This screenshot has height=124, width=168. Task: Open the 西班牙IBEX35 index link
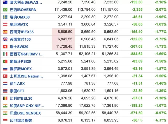tap(22, 32)
